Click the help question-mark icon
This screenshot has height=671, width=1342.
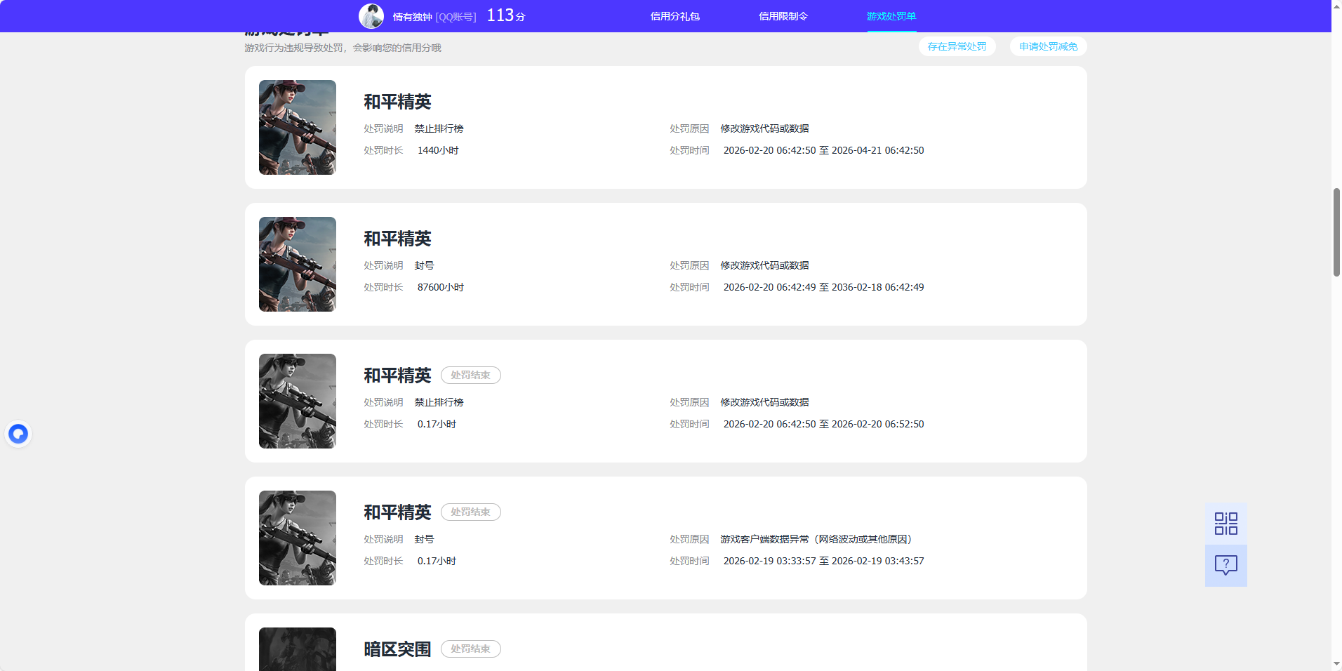[x=1225, y=565]
